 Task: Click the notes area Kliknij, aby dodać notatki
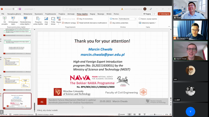(x=48, y=110)
